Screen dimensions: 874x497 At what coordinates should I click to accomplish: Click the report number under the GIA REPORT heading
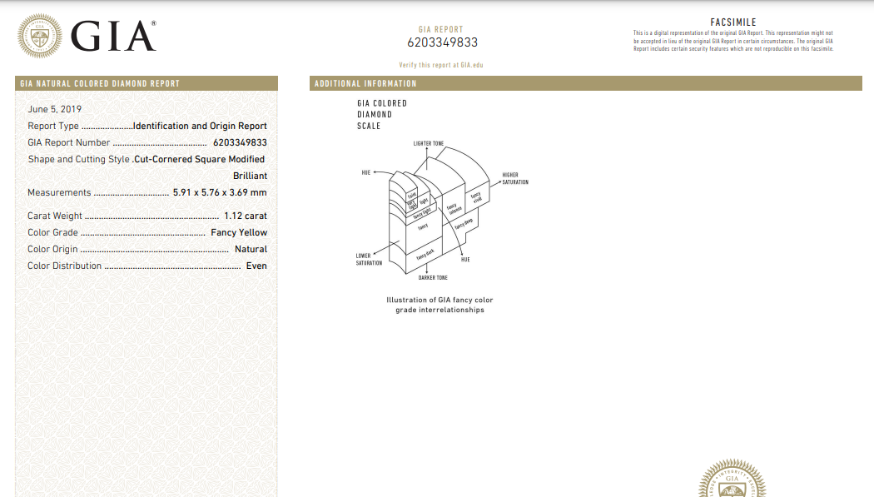(x=442, y=42)
